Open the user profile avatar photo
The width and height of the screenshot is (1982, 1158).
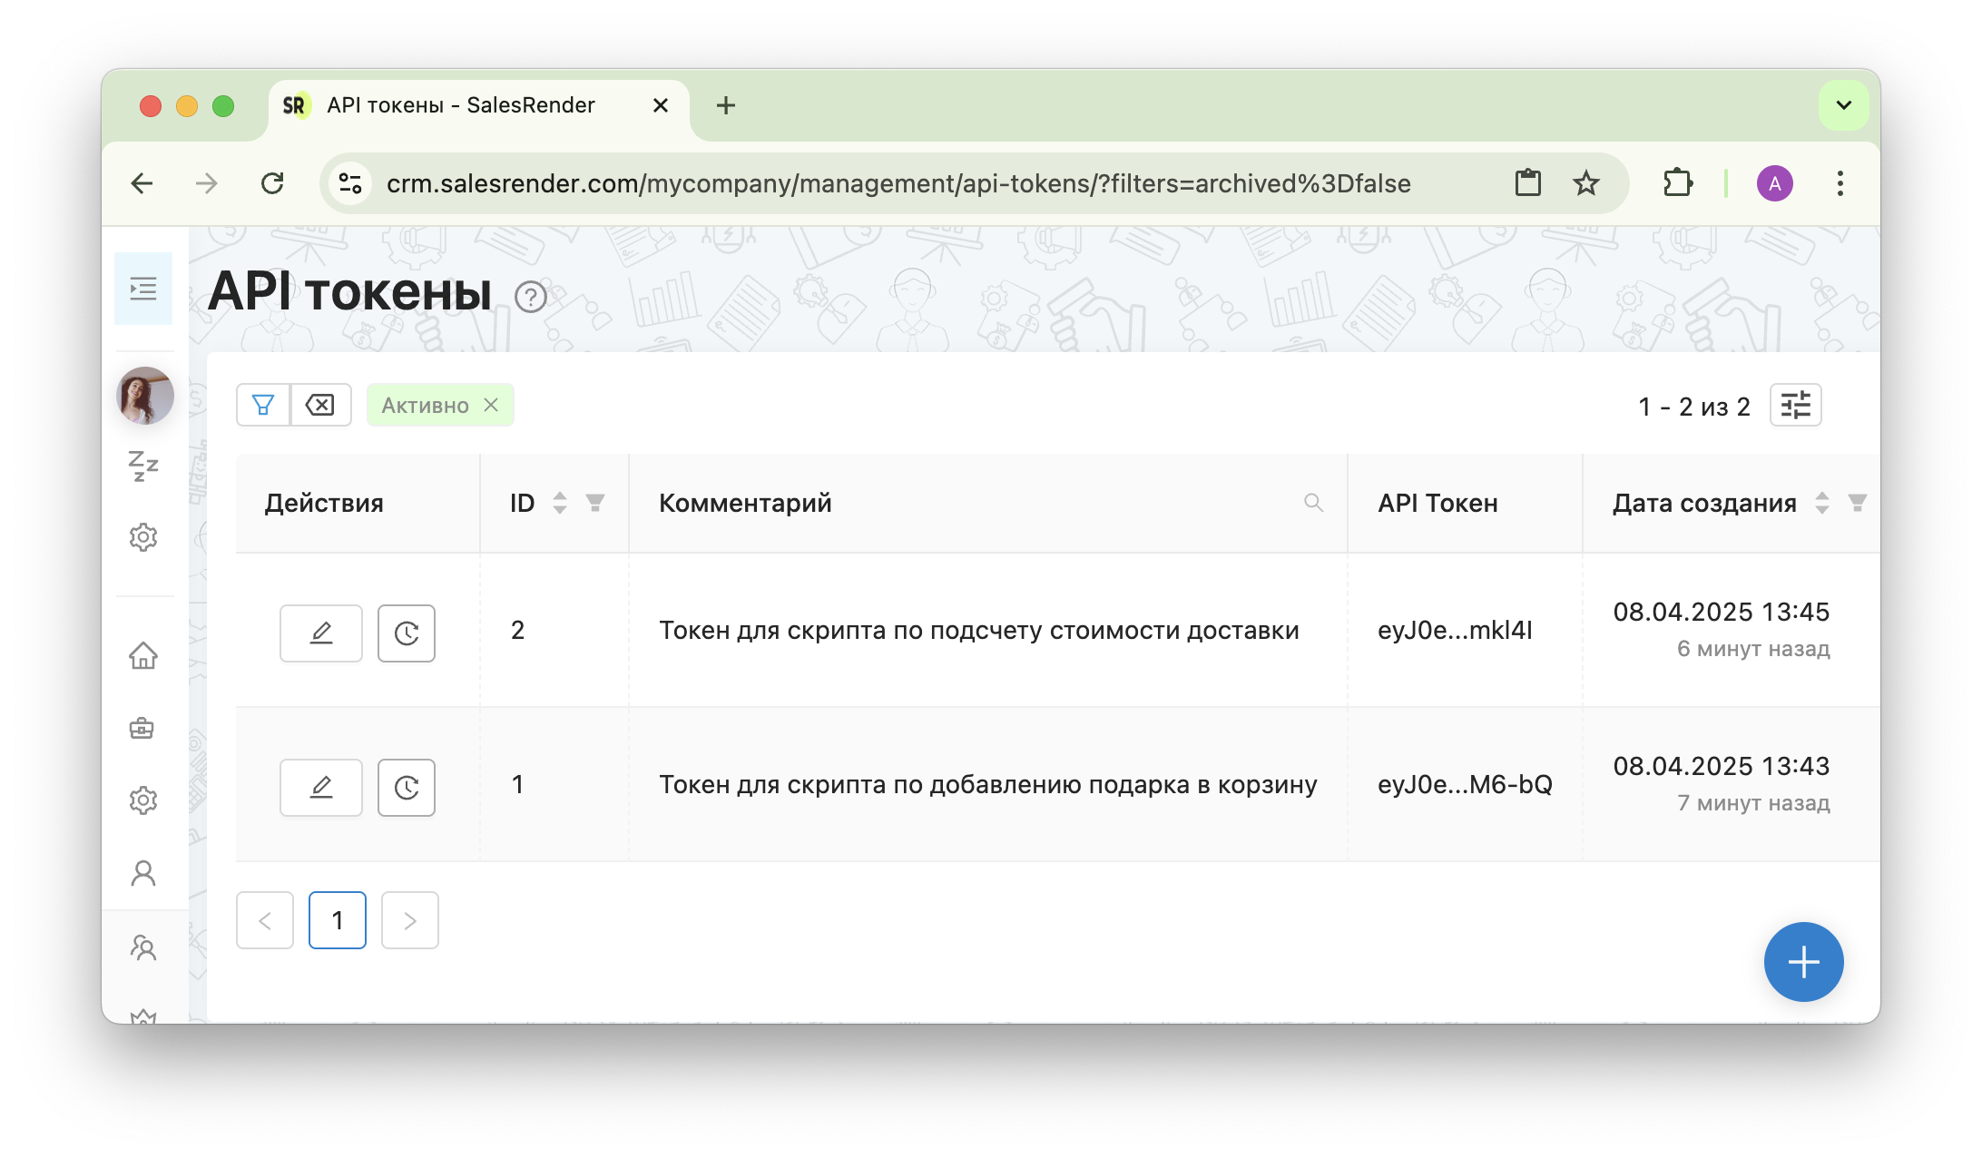pos(145,396)
